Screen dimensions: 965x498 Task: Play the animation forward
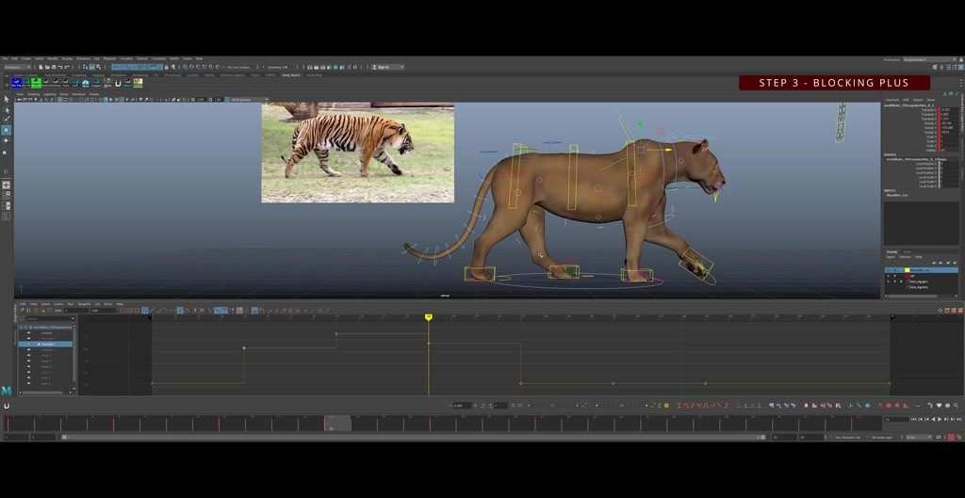coord(940,419)
